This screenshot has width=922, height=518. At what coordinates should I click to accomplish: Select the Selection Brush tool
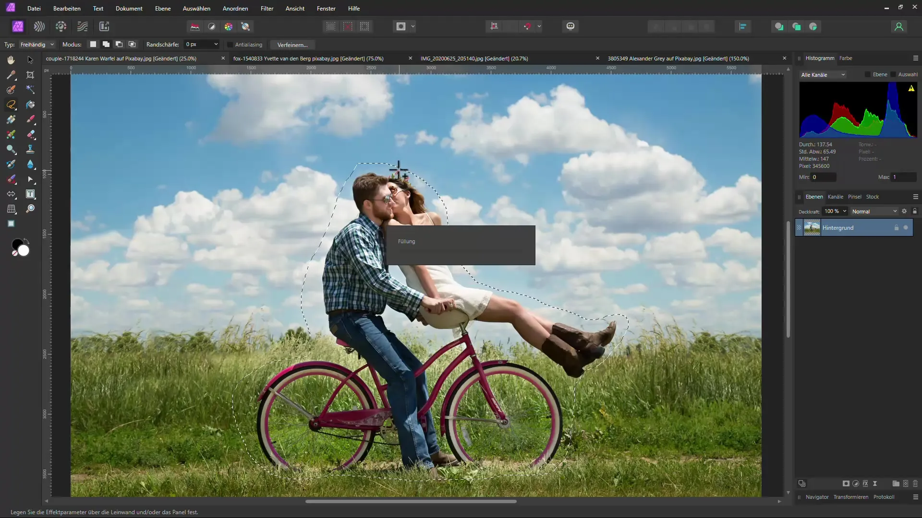(11, 90)
